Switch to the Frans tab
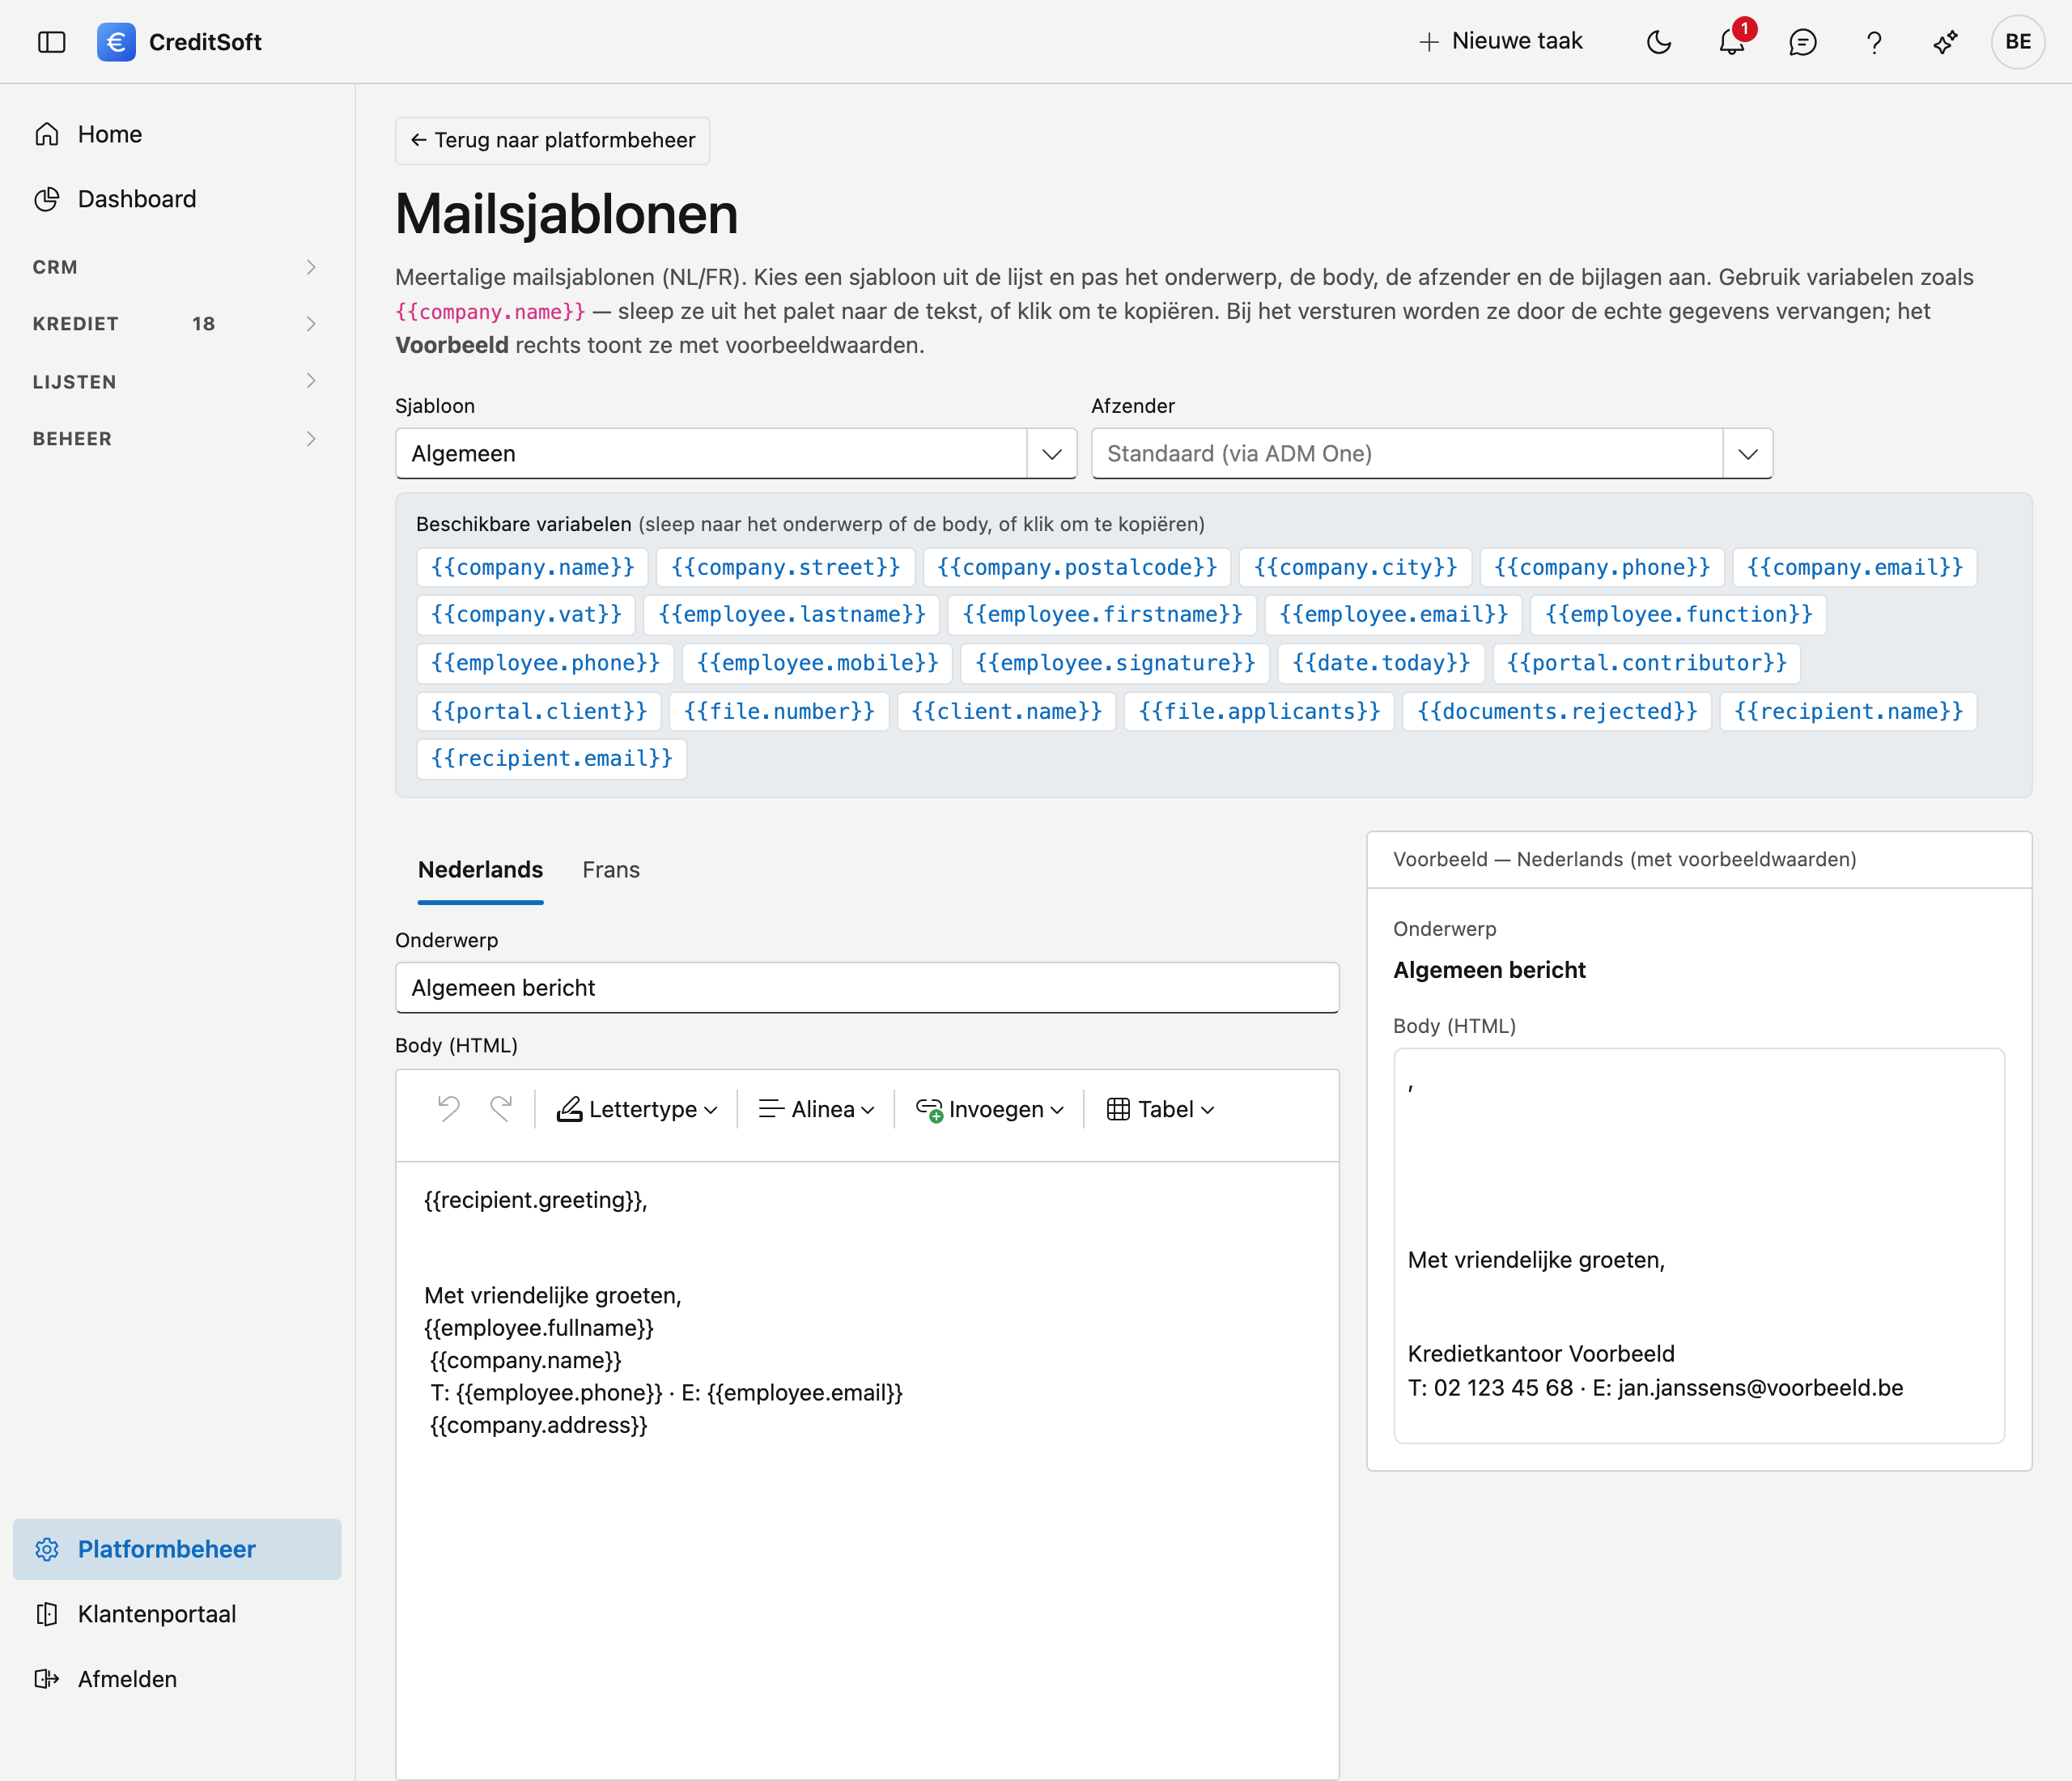This screenshot has height=1781, width=2072. tap(611, 870)
